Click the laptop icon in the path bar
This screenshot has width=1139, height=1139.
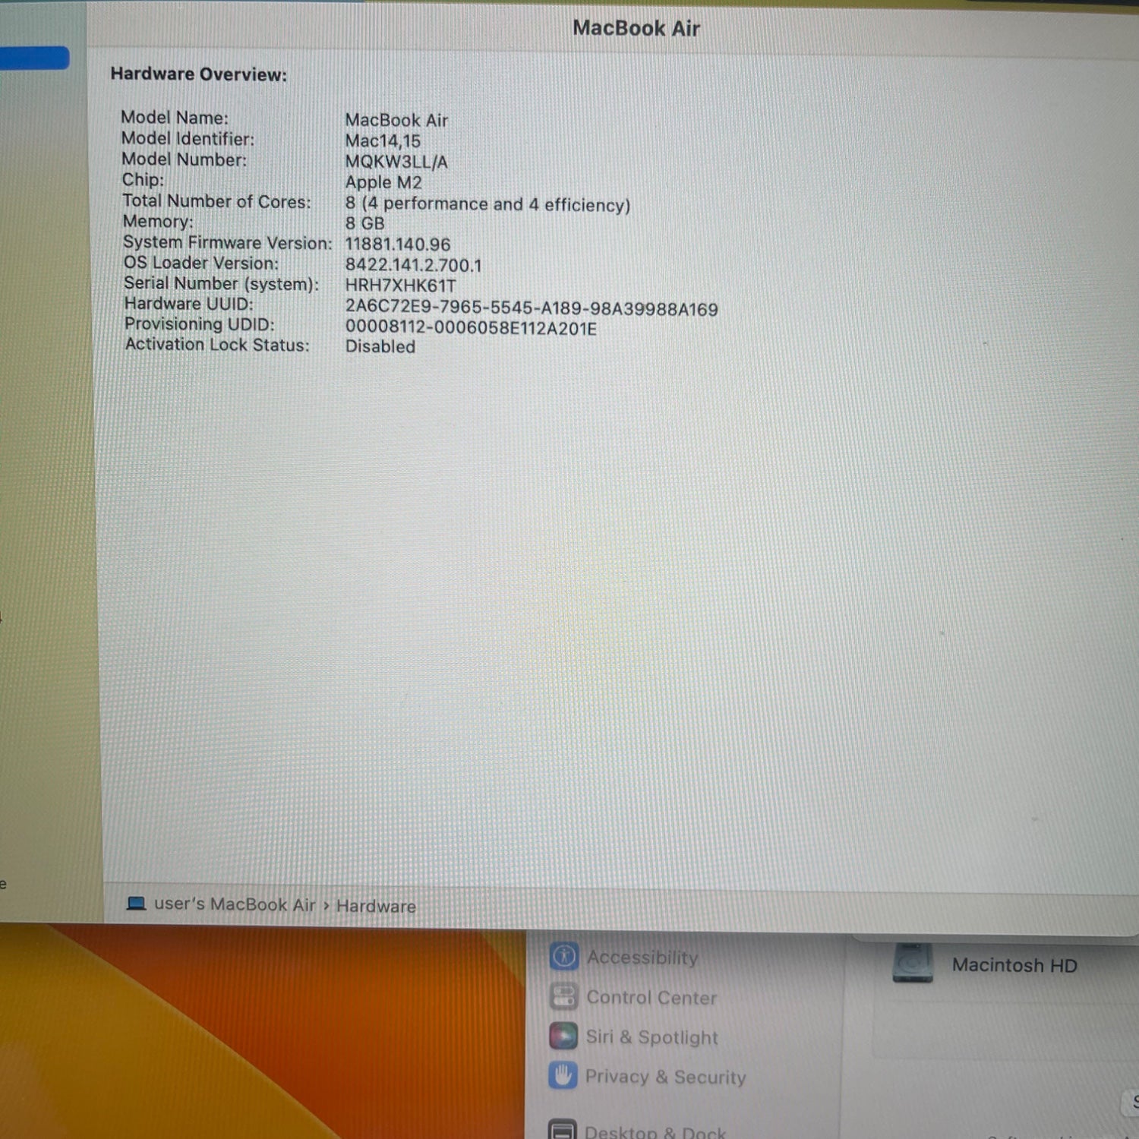click(x=137, y=903)
